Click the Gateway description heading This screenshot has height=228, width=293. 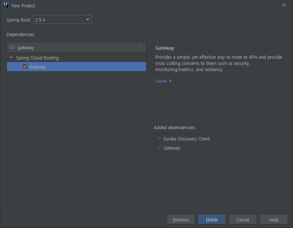coord(164,48)
